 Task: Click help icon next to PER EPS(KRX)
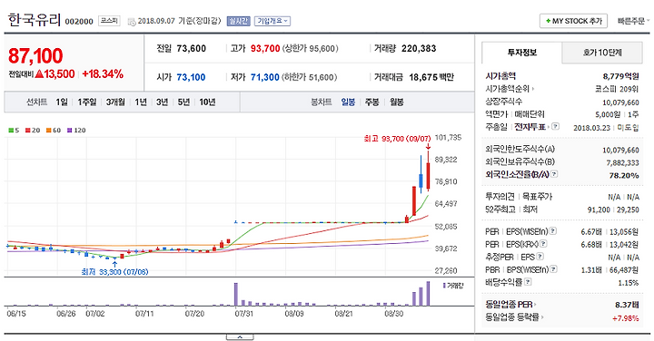543,244
